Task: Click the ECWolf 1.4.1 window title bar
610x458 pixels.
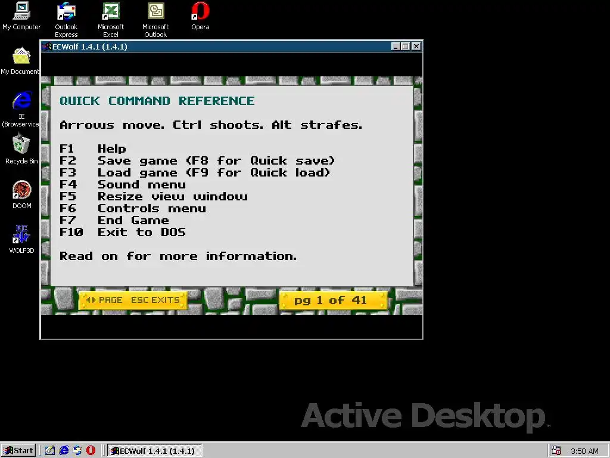Action: 232,47
